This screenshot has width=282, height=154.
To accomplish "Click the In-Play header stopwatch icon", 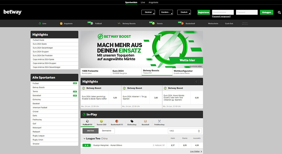I will (84, 114).
